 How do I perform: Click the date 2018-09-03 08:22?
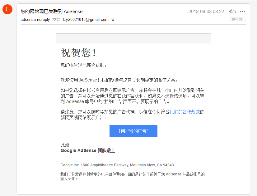click(206, 12)
